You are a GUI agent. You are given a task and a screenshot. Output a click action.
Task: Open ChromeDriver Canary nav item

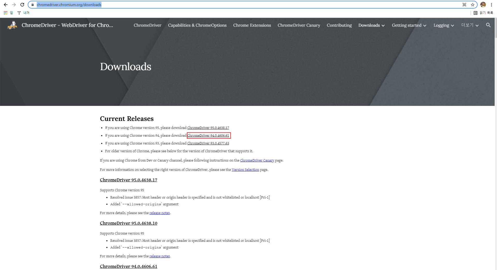(x=299, y=25)
